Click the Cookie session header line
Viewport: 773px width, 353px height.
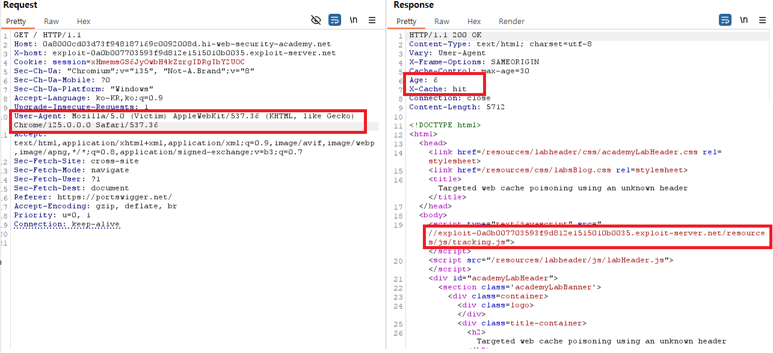click(x=129, y=62)
